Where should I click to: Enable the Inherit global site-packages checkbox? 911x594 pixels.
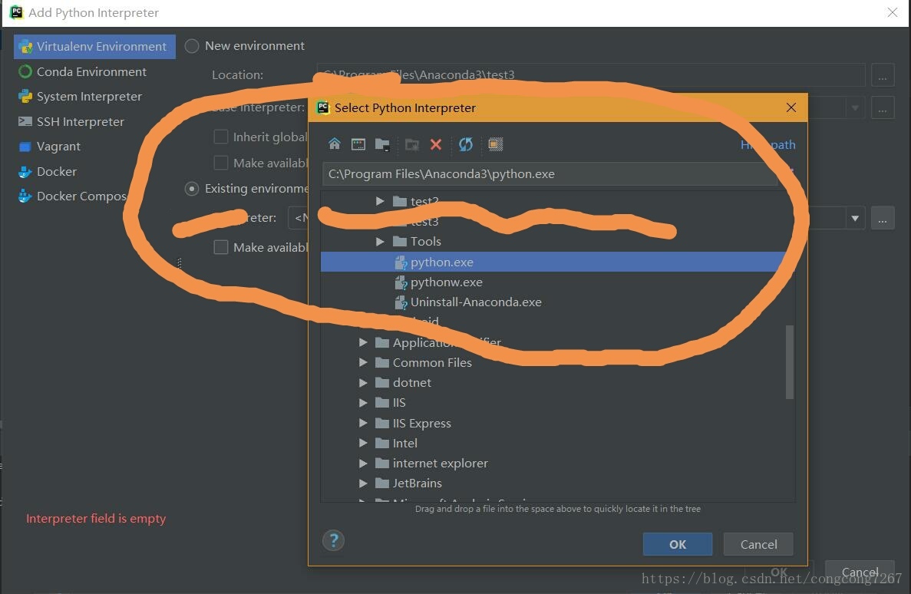(x=221, y=136)
